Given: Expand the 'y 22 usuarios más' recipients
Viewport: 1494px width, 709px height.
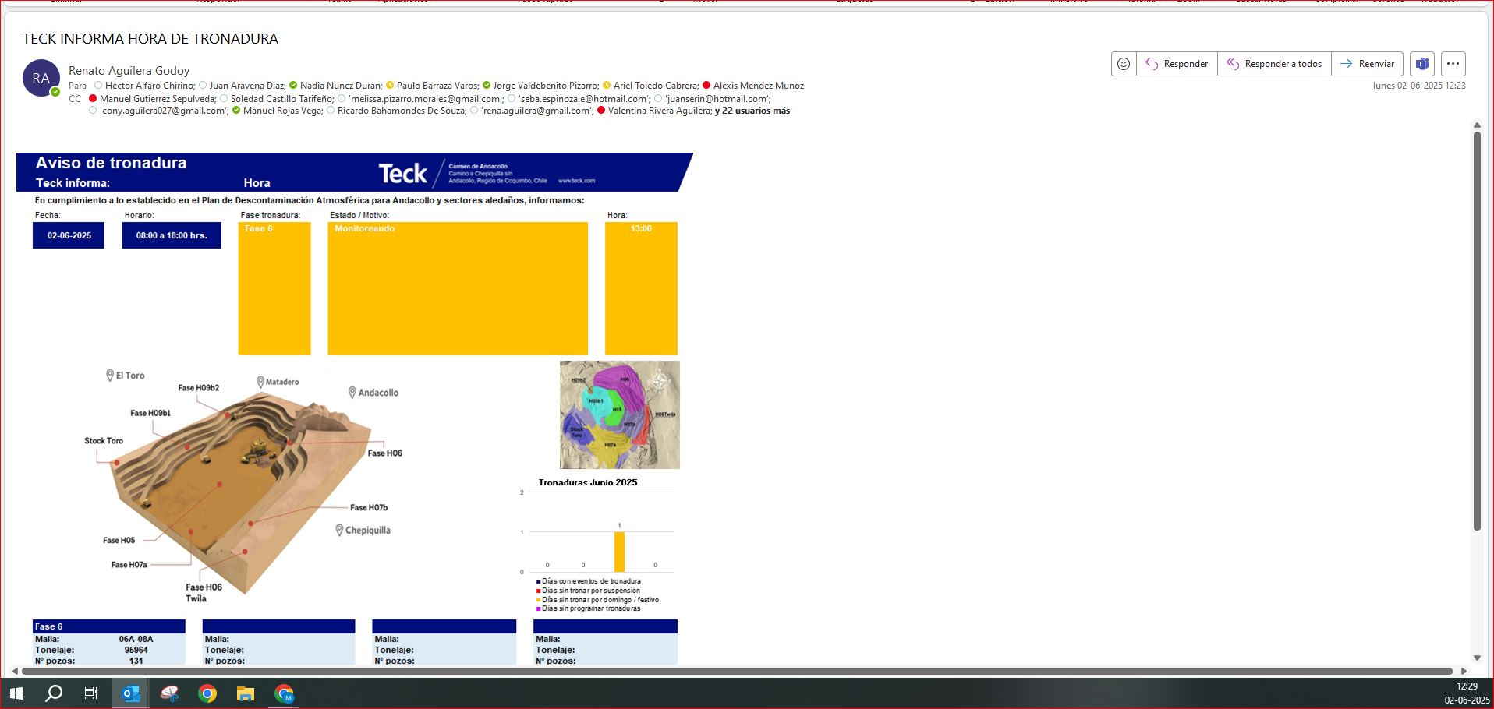Looking at the screenshot, I should tap(752, 111).
